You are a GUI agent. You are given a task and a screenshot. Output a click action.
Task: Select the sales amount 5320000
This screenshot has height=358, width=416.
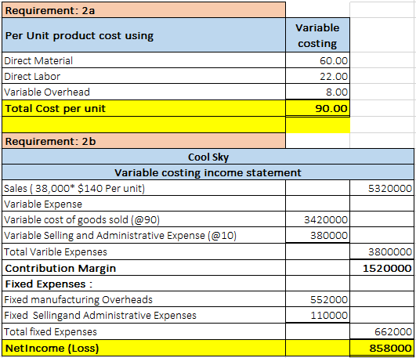pyautogui.click(x=382, y=188)
